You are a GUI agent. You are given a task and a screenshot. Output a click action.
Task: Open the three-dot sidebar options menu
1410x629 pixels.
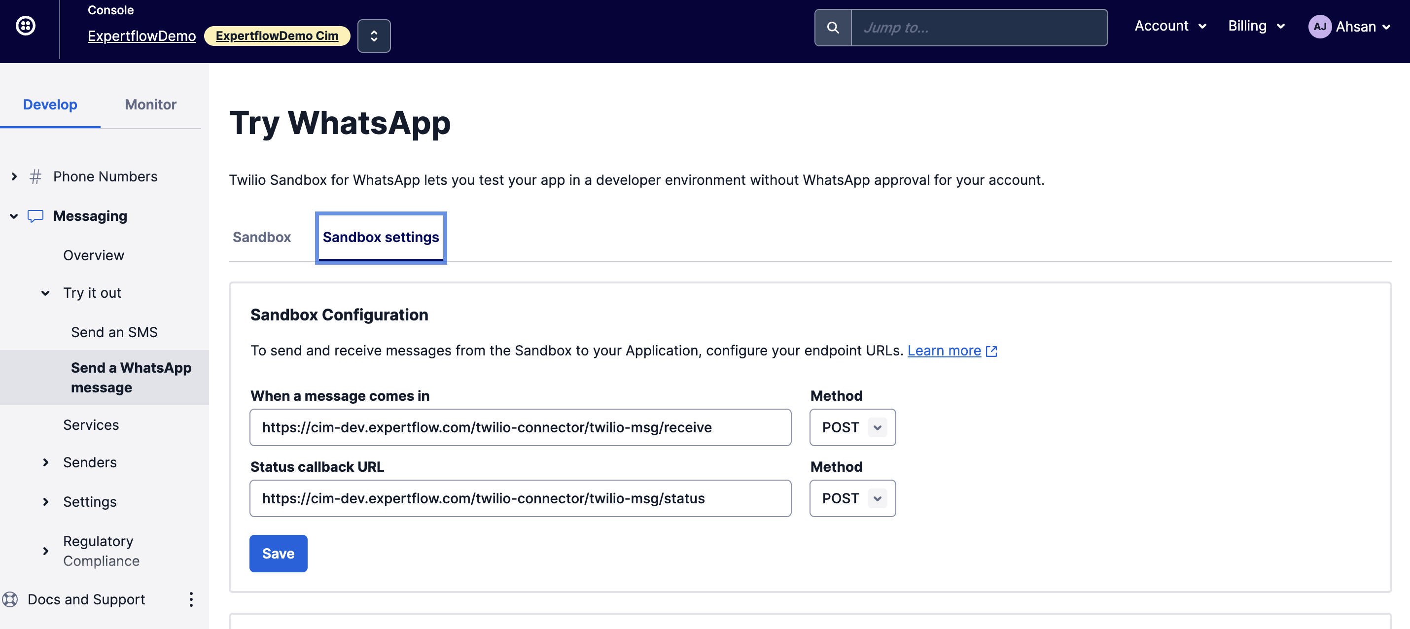coord(191,599)
